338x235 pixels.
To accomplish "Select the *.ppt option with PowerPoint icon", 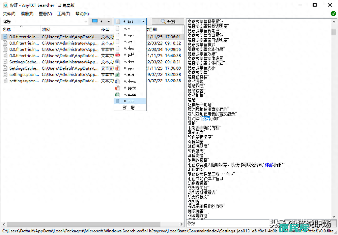I will (130, 68).
